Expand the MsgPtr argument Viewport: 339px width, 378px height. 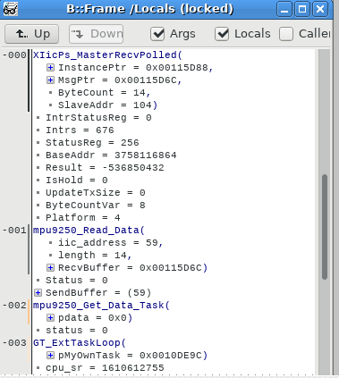point(50,80)
